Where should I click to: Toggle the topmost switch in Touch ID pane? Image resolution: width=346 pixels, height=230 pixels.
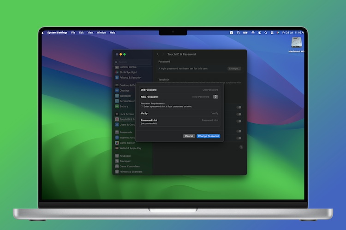(239, 107)
